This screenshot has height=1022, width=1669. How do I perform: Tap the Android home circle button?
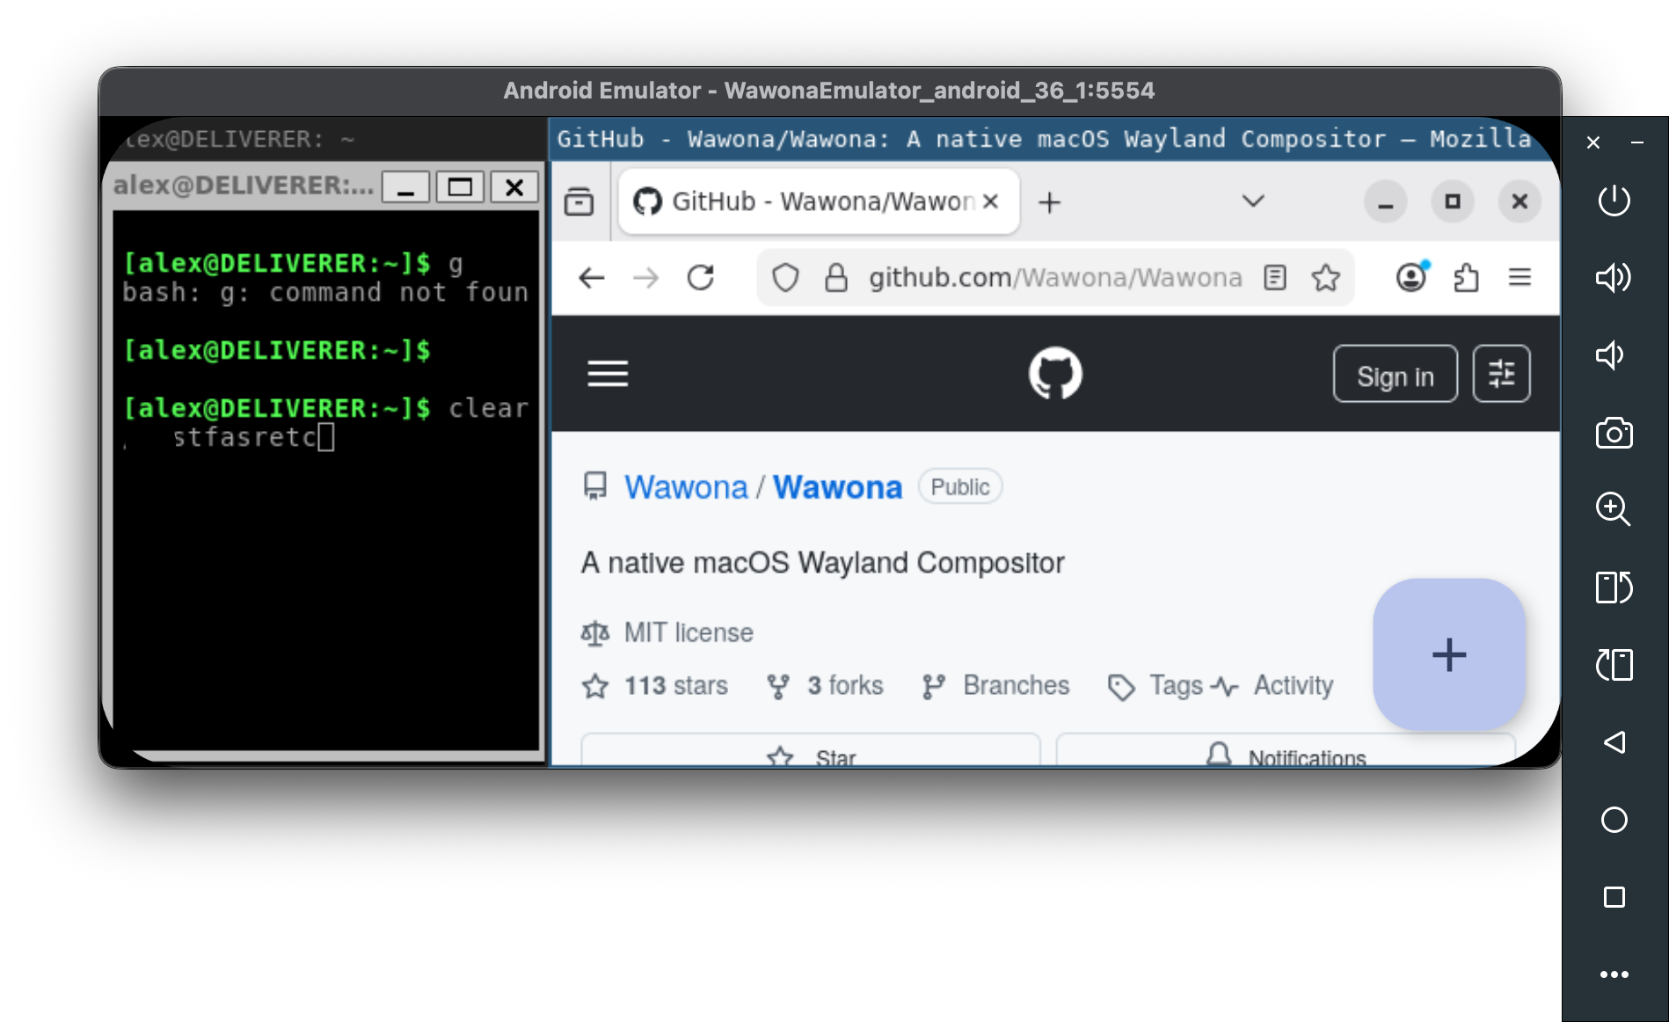1614,820
